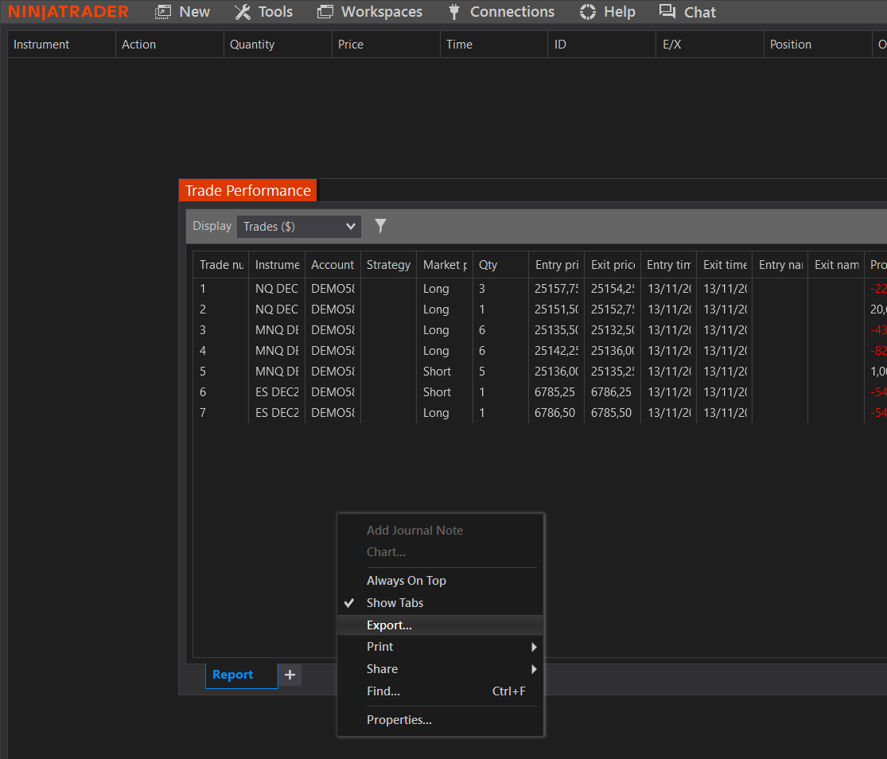Viewport: 887px width, 759px height.
Task: Click the Connections plug icon
Action: (x=453, y=11)
